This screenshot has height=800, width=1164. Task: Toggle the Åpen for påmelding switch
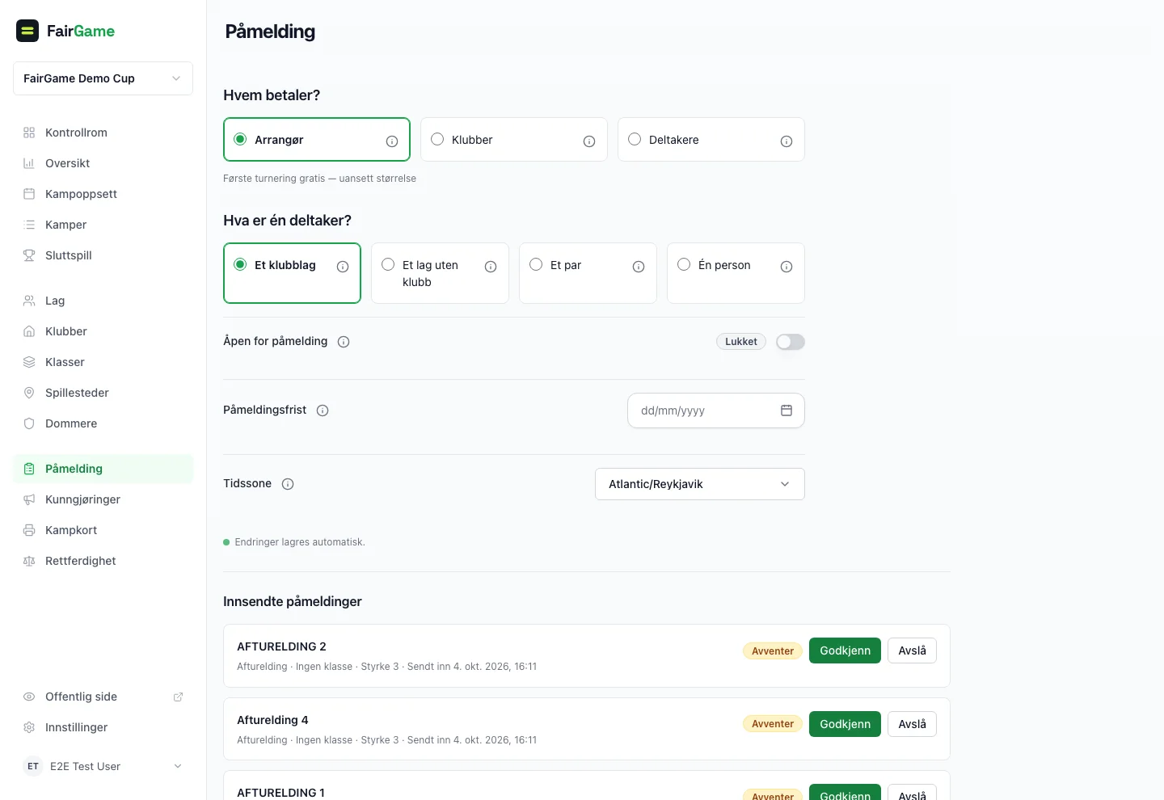[x=791, y=342]
